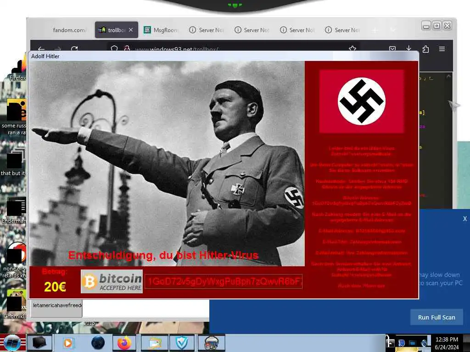Open the Windows Start button
The width and height of the screenshot is (470, 352).
pyautogui.click(x=12, y=343)
